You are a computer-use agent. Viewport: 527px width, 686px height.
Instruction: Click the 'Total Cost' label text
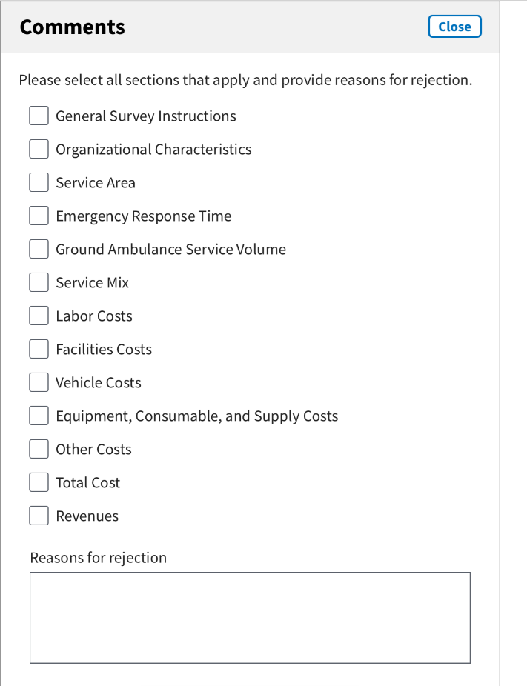[x=87, y=483]
